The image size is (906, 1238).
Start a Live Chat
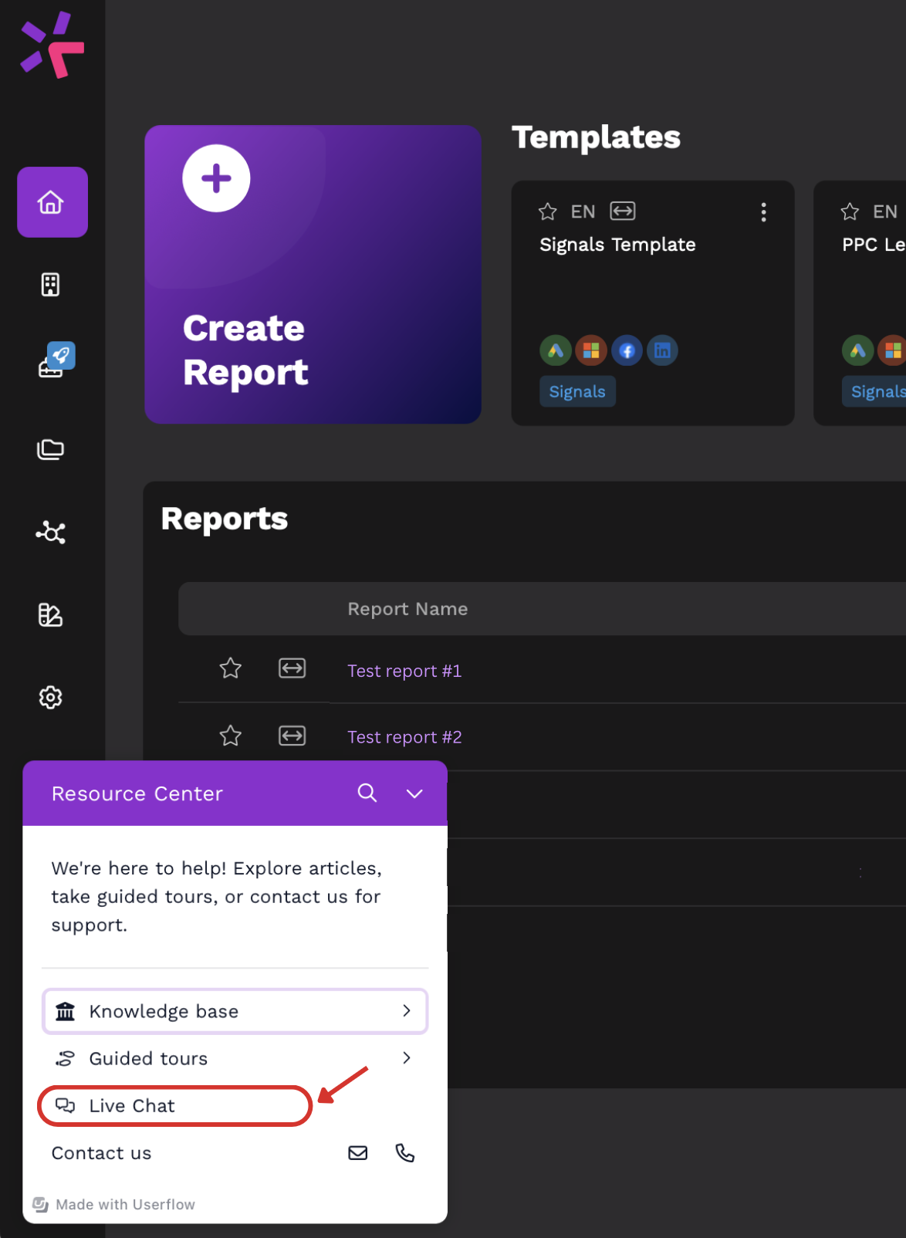pos(175,1106)
